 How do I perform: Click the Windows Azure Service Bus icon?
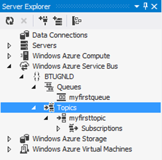point(25,66)
